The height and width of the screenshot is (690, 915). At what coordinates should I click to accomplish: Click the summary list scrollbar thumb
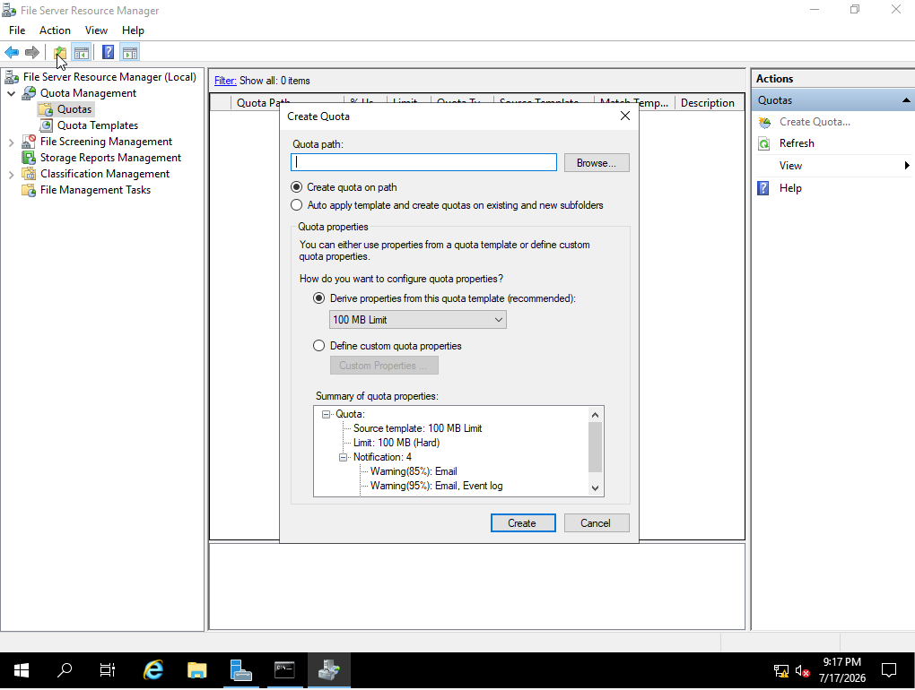click(x=595, y=446)
